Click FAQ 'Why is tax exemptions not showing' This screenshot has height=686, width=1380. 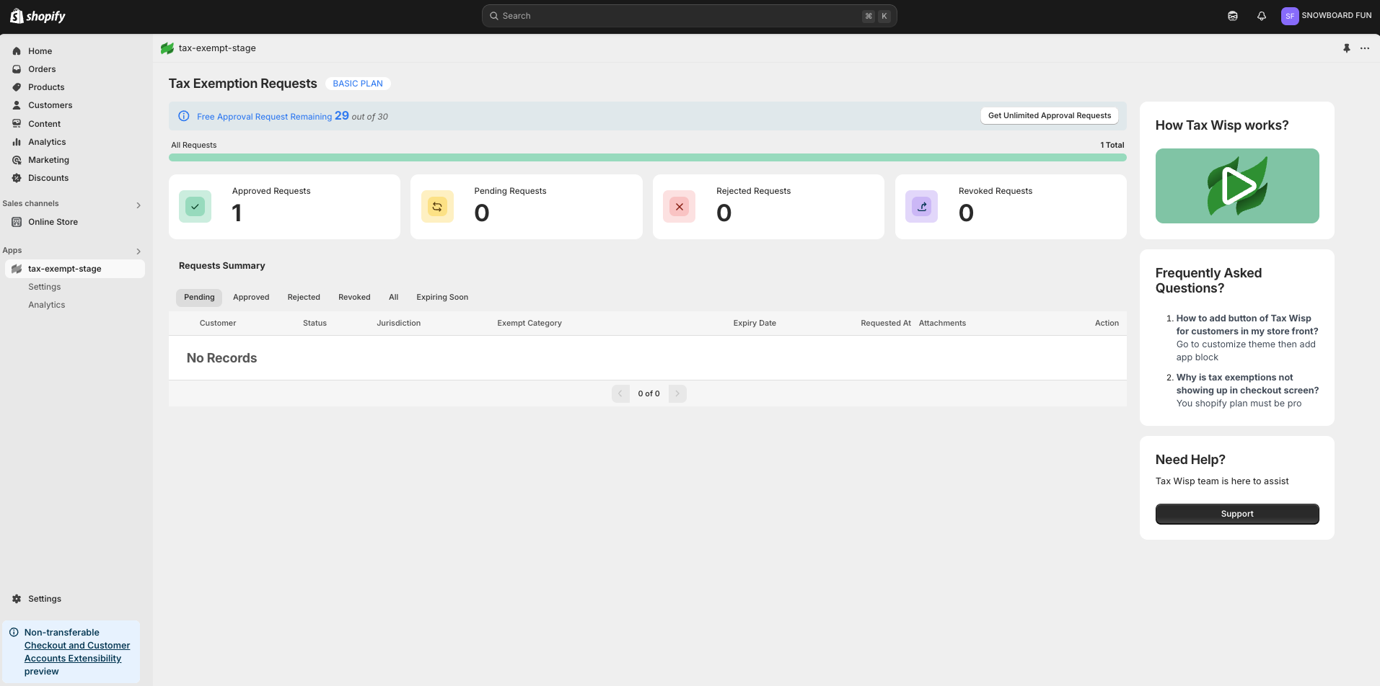click(x=1247, y=384)
